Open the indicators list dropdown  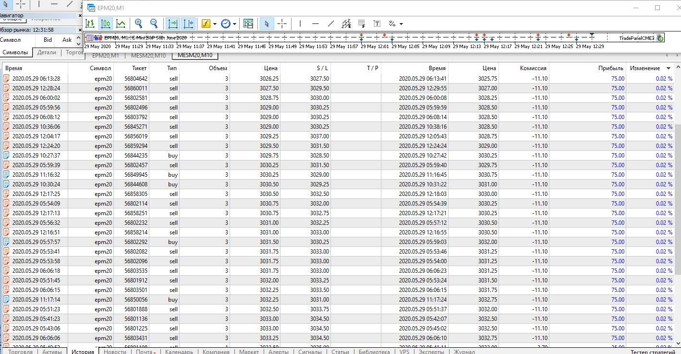[215, 23]
